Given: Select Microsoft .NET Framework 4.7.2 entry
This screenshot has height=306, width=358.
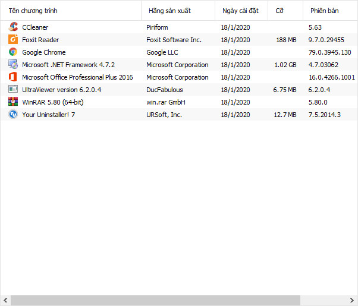Looking at the screenshot, I should [68, 65].
